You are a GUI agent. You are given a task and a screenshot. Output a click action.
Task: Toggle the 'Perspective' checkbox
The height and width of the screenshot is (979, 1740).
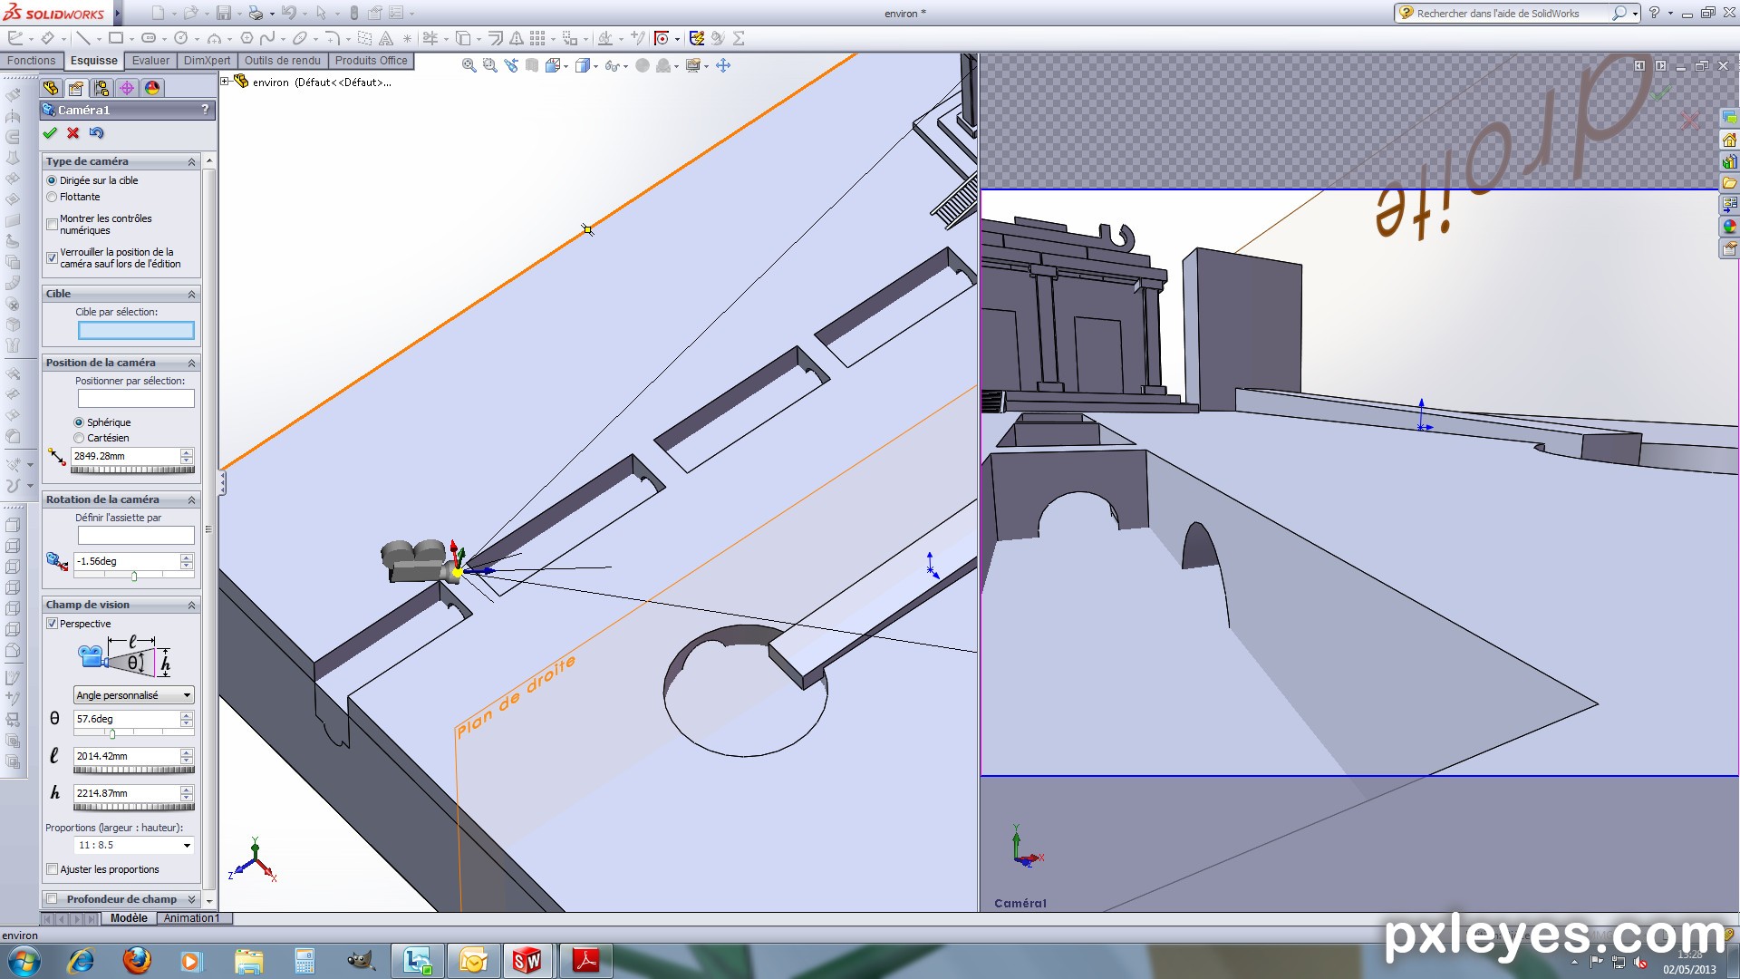[52, 624]
